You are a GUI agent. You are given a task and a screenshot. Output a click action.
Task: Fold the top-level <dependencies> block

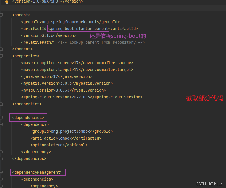(x=1, y=118)
